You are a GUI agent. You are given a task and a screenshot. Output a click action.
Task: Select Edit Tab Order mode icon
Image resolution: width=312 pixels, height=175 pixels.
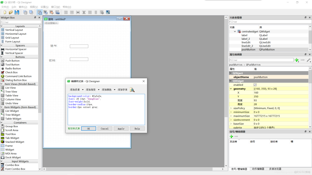tap(57, 12)
